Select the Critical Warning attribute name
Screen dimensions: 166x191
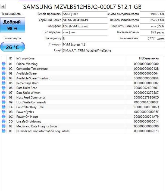click(x=27, y=64)
